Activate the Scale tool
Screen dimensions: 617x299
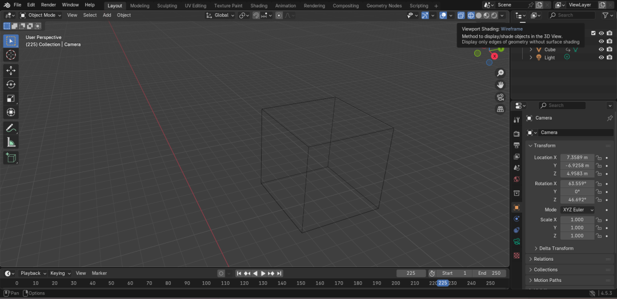tap(11, 98)
